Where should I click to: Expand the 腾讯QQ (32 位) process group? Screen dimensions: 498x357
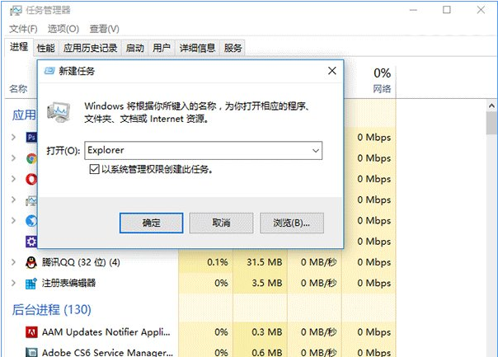coord(13,262)
